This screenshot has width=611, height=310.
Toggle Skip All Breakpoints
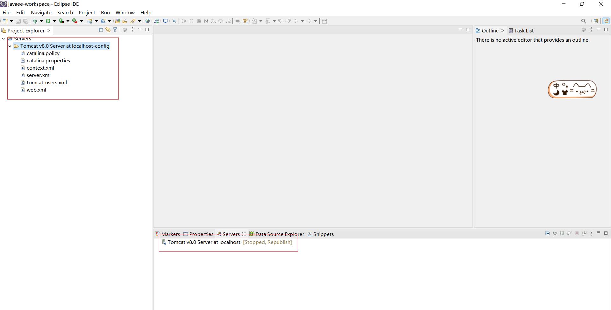174,21
